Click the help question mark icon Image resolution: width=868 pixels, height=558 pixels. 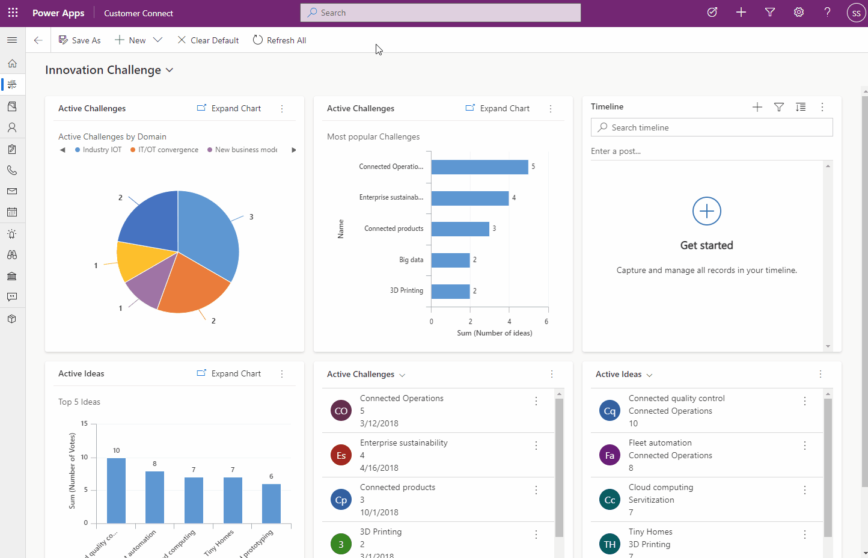(x=827, y=13)
